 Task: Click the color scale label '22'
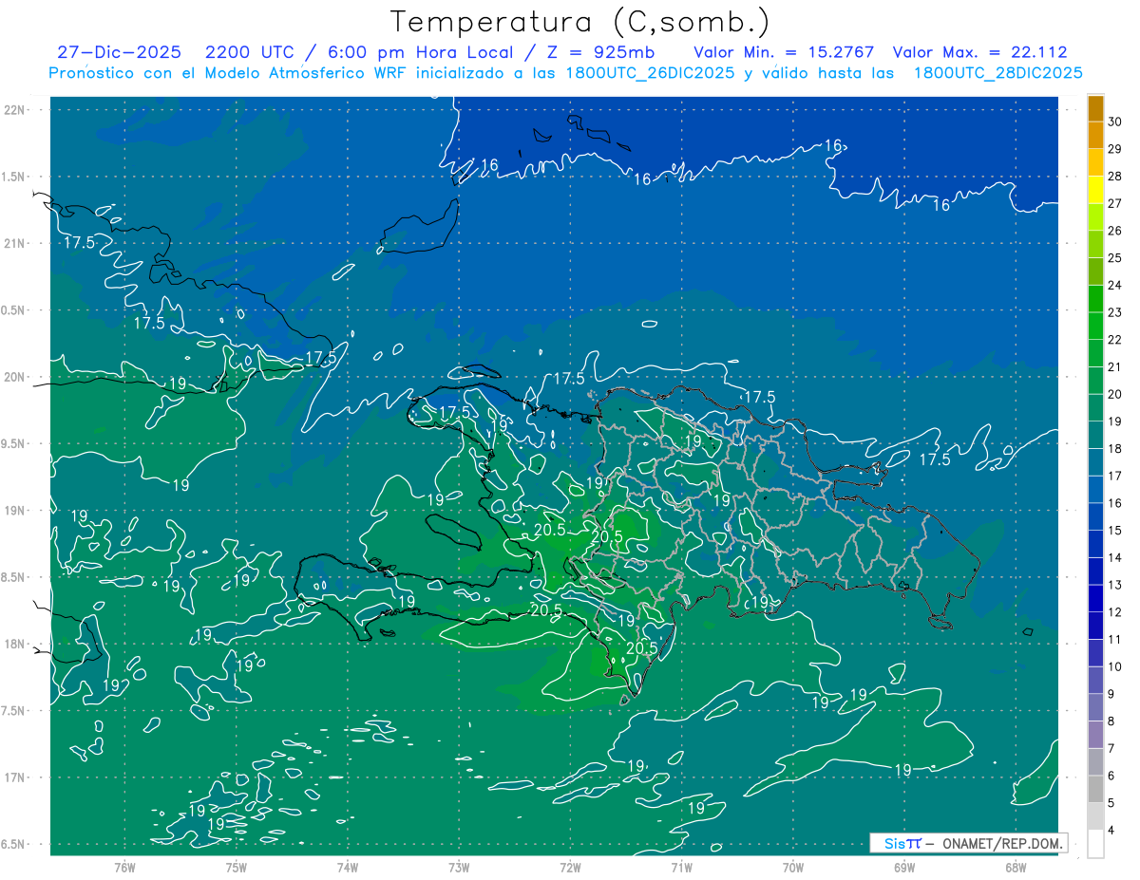click(1115, 340)
